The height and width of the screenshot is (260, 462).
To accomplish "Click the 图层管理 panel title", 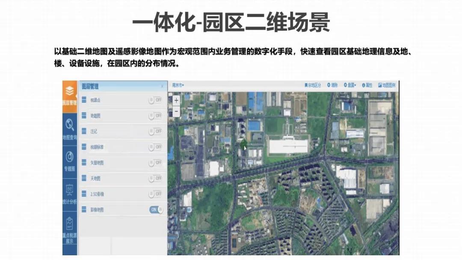I will click(x=90, y=86).
